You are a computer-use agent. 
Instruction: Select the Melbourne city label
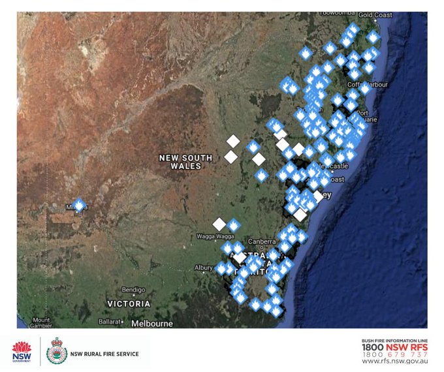(x=152, y=324)
